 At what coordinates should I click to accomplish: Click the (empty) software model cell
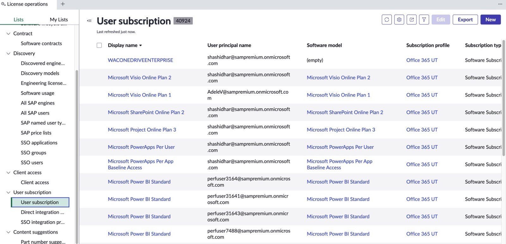point(315,60)
